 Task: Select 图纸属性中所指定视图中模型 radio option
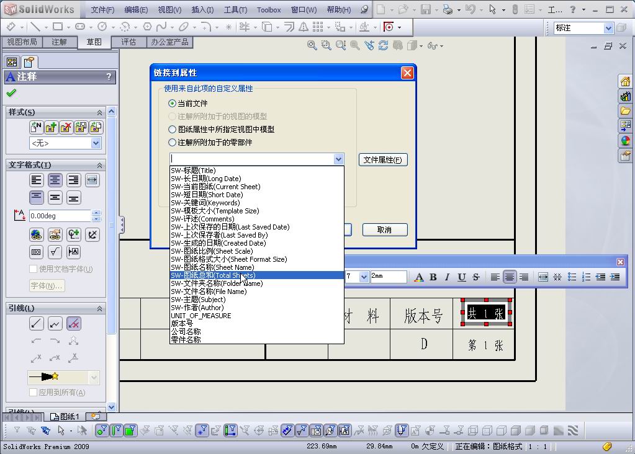tap(172, 130)
